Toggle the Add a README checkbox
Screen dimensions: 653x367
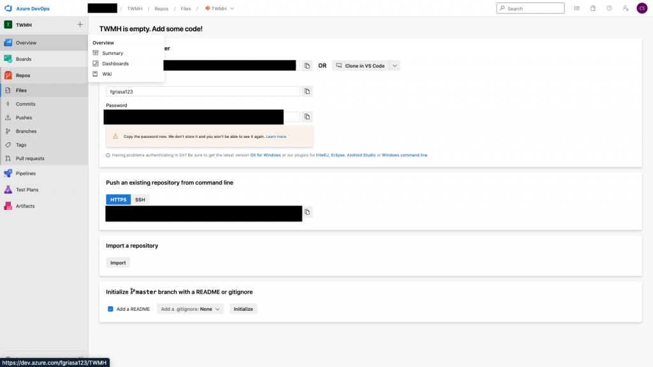pyautogui.click(x=110, y=309)
